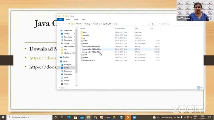Select the license text document

click(86, 44)
